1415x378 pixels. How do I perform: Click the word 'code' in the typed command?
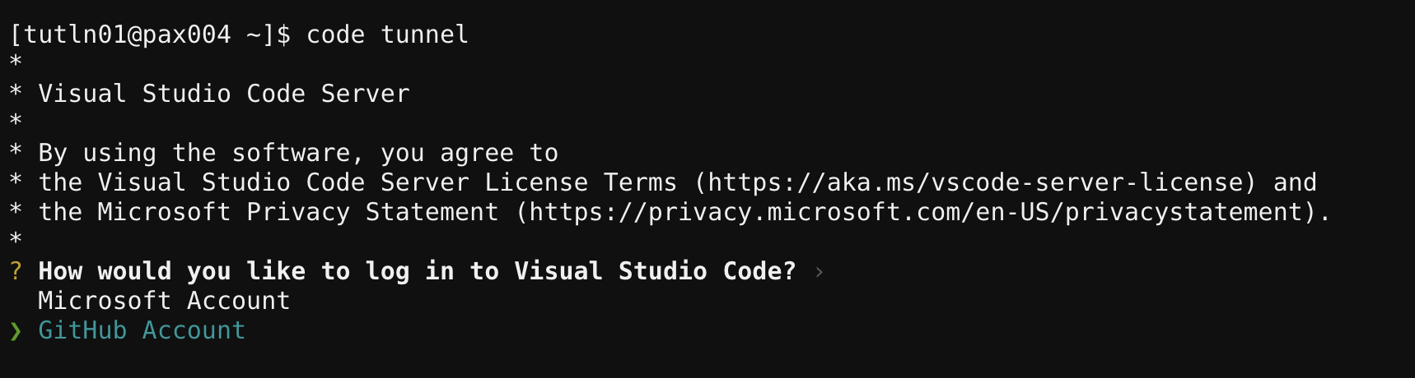pos(335,35)
